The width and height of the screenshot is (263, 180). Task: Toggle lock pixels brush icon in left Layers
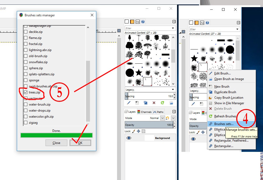[134, 131]
